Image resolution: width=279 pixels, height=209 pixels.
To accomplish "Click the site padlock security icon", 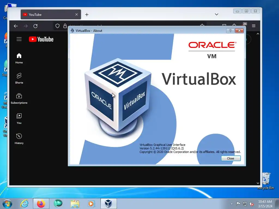I will pyautogui.click(x=65, y=26).
